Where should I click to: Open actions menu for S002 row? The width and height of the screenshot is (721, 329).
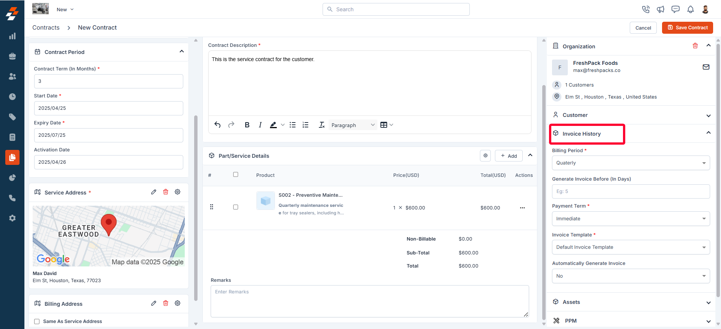(x=522, y=208)
